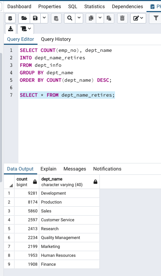
Task: Open Find with the magnifier icon
Action: [70, 18]
